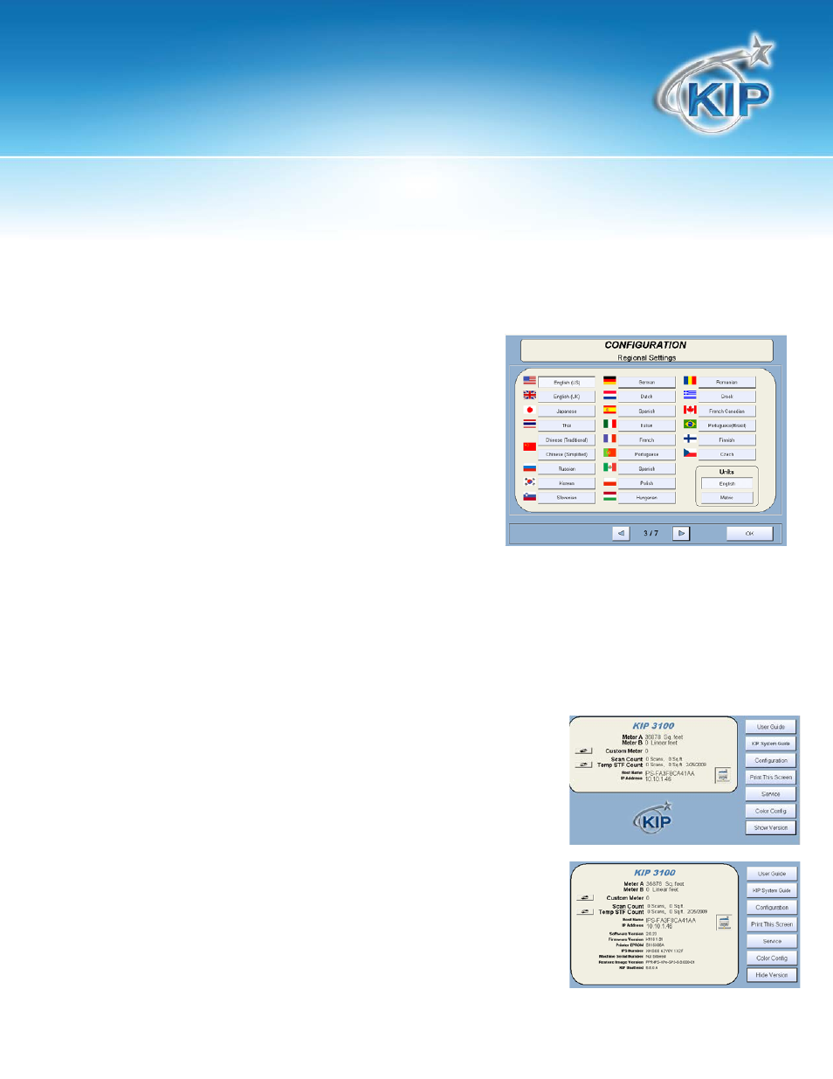833x1079 pixels.
Task: Select Chinese (Traditional) language
Action: (x=567, y=439)
